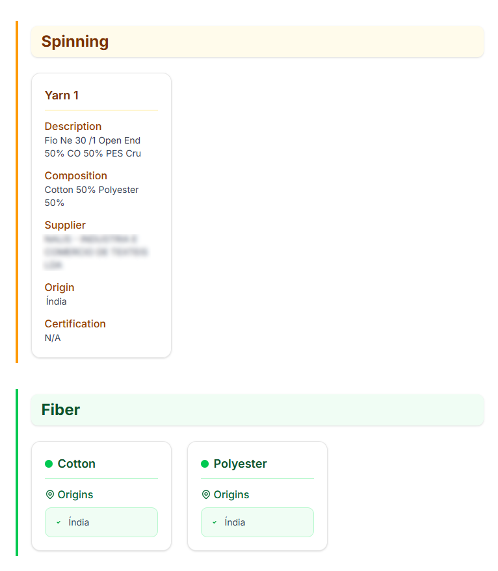498x571 pixels.
Task: Select the Índia origin box under Cotton
Action: pyautogui.click(x=101, y=522)
